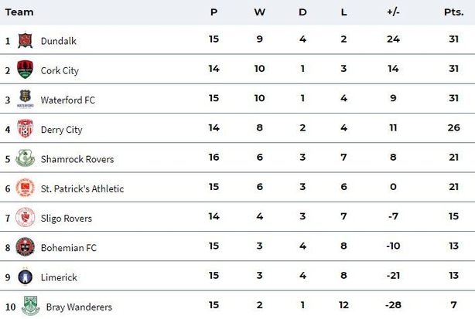This screenshot has width=475, height=319.
Task: Select the Waterford FC crest icon
Action: tap(26, 99)
